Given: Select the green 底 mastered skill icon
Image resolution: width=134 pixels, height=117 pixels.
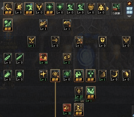Looking at the screenshot, I should (8, 25).
